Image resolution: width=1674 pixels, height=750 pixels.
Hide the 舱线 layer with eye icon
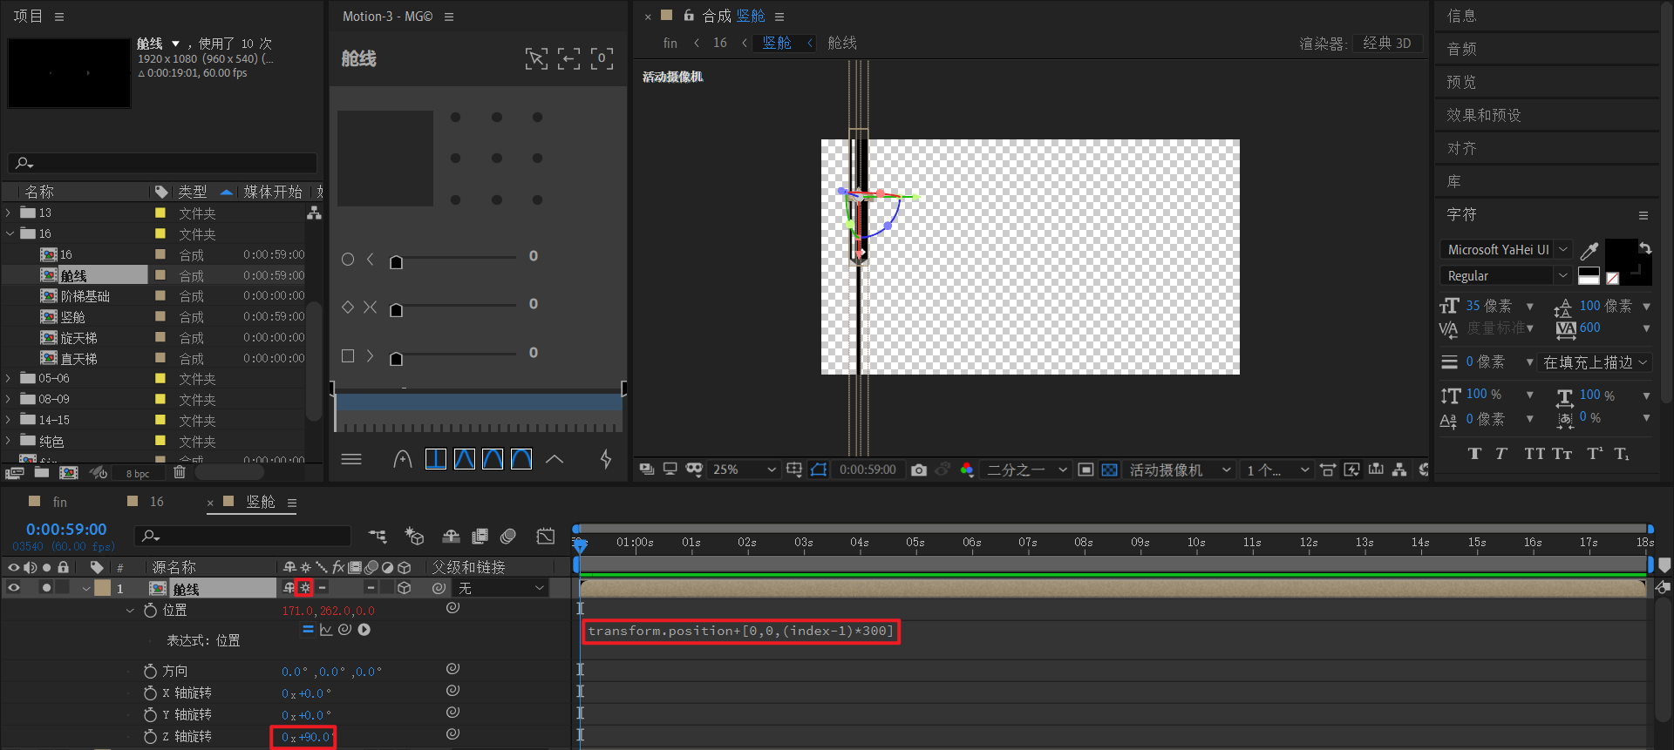(14, 588)
